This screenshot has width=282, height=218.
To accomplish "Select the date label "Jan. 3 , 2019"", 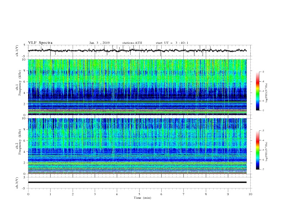I will click(99, 43).
